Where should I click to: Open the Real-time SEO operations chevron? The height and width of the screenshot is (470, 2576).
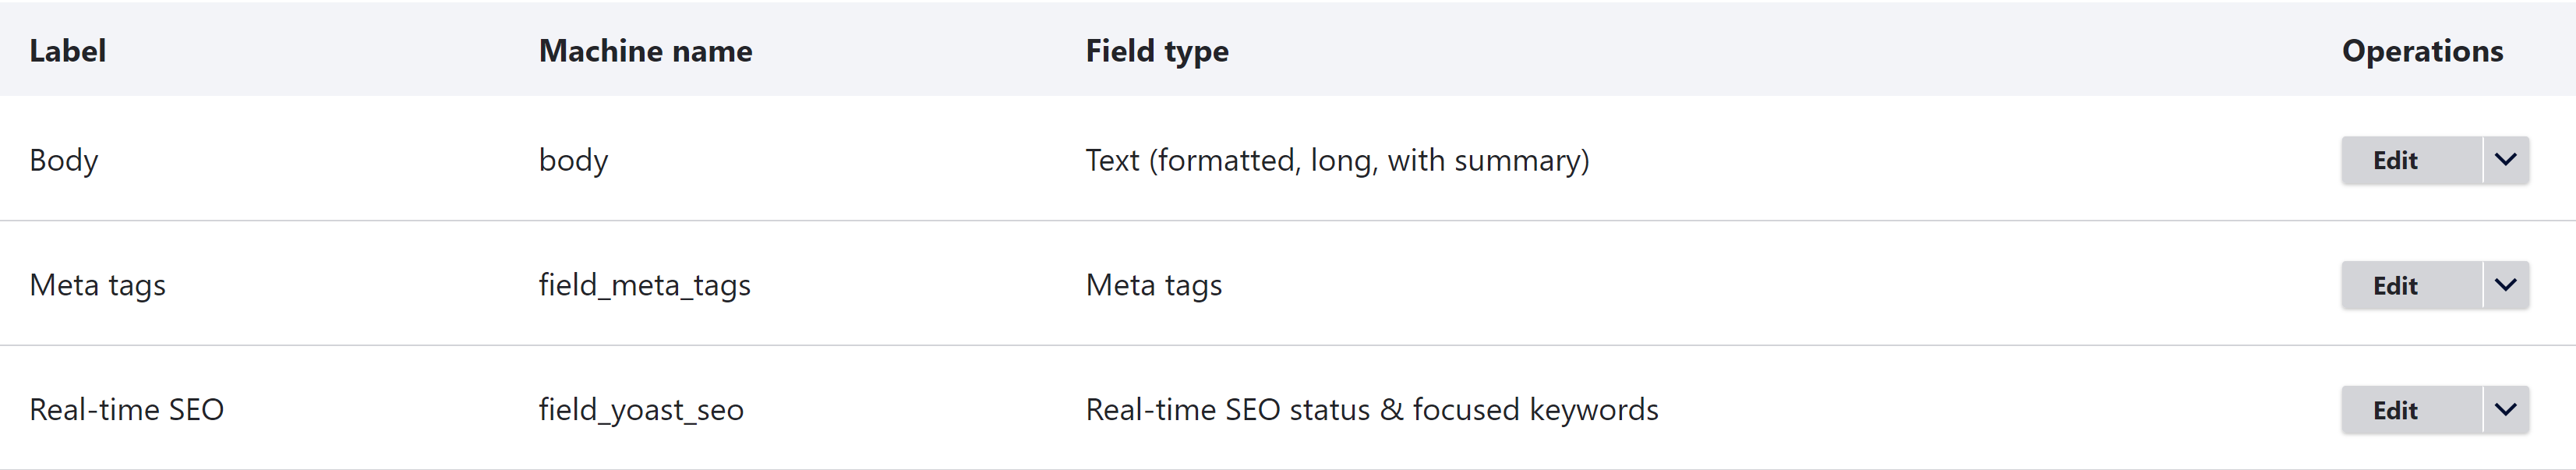[x=2504, y=409]
